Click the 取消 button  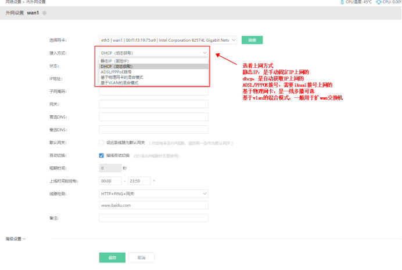[x=141, y=257]
